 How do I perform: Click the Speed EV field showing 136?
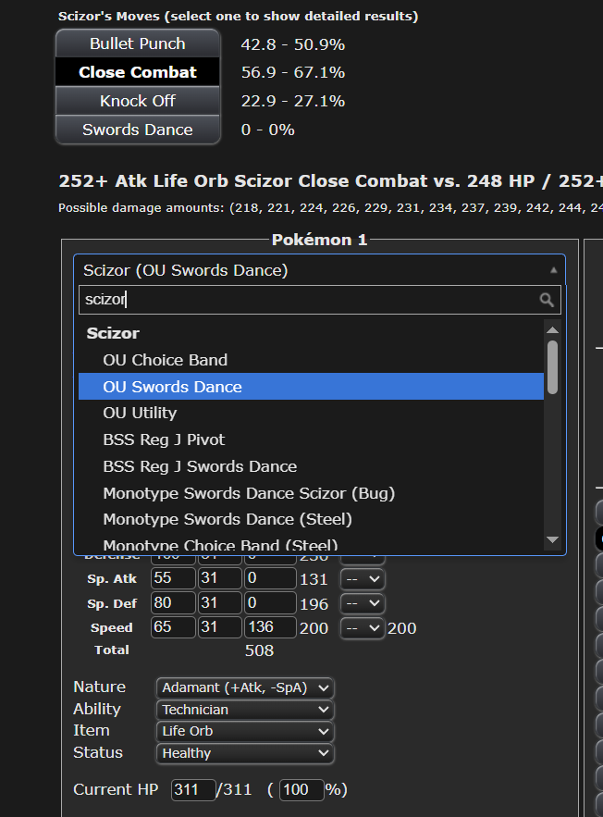(x=270, y=627)
